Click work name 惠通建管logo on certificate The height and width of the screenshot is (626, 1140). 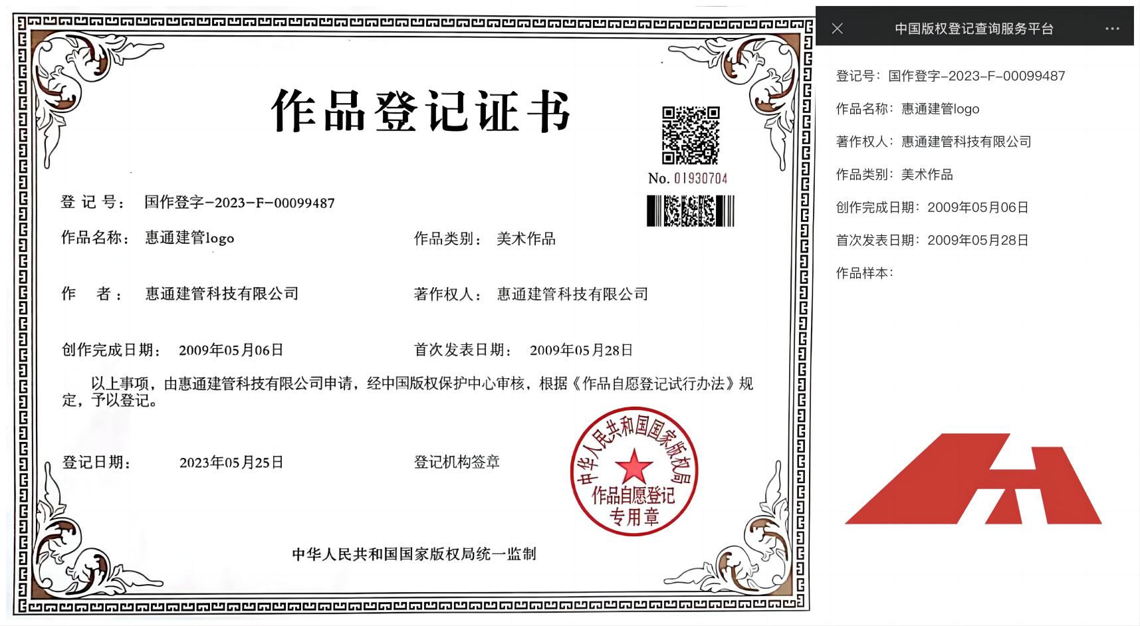[x=189, y=238]
